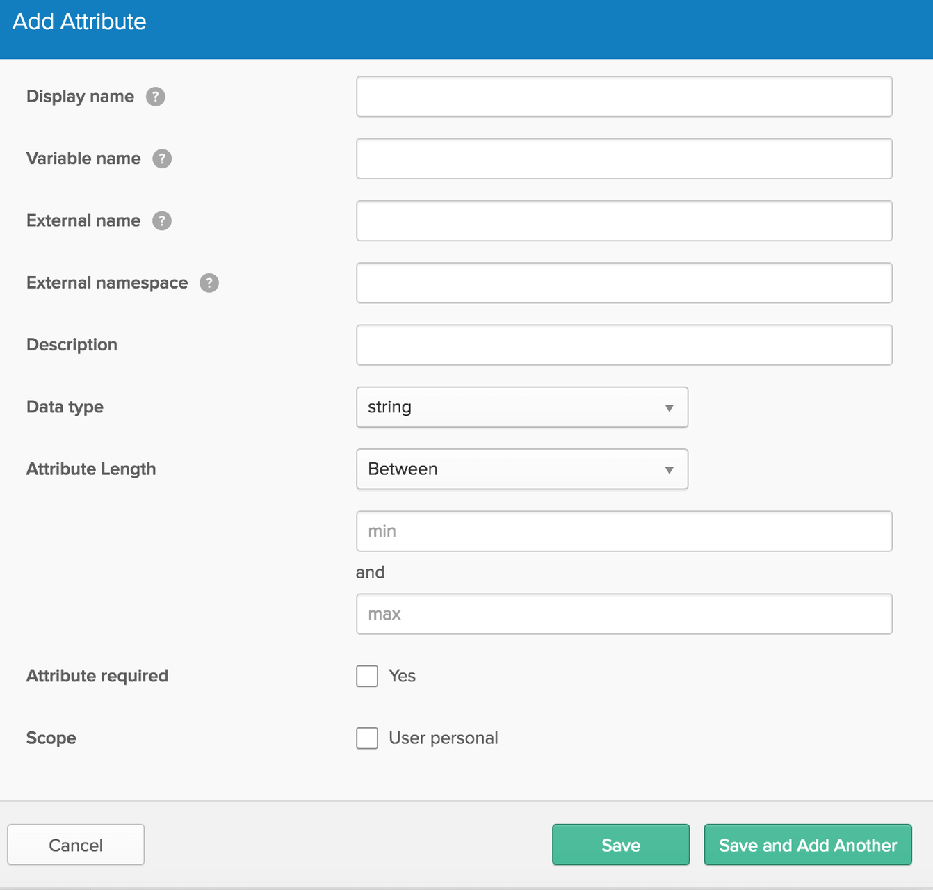Focus the Display name text field
Image resolution: width=933 pixels, height=890 pixels.
624,97
